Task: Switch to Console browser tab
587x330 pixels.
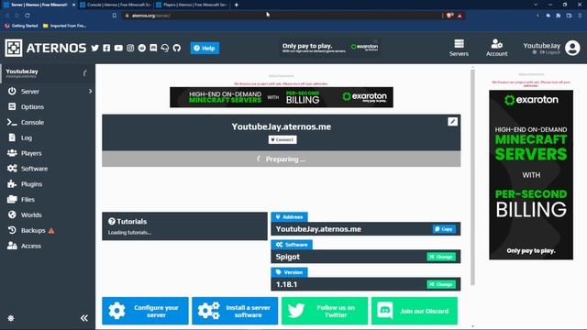Action: coord(116,5)
